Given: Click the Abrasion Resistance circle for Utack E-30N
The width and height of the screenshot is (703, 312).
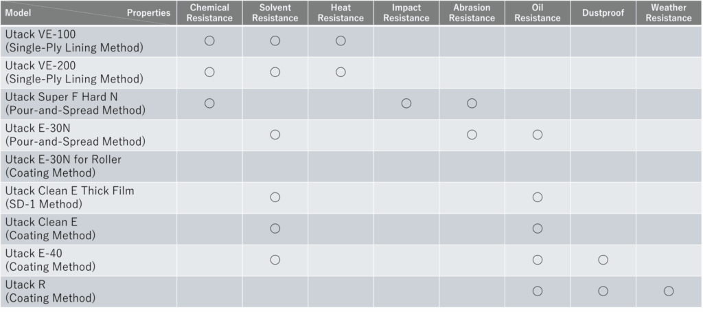Looking at the screenshot, I should point(472,135).
